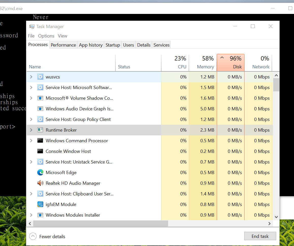Select the igfxEM Module process name
This screenshot has height=246, width=294.
pyautogui.click(x=61, y=204)
